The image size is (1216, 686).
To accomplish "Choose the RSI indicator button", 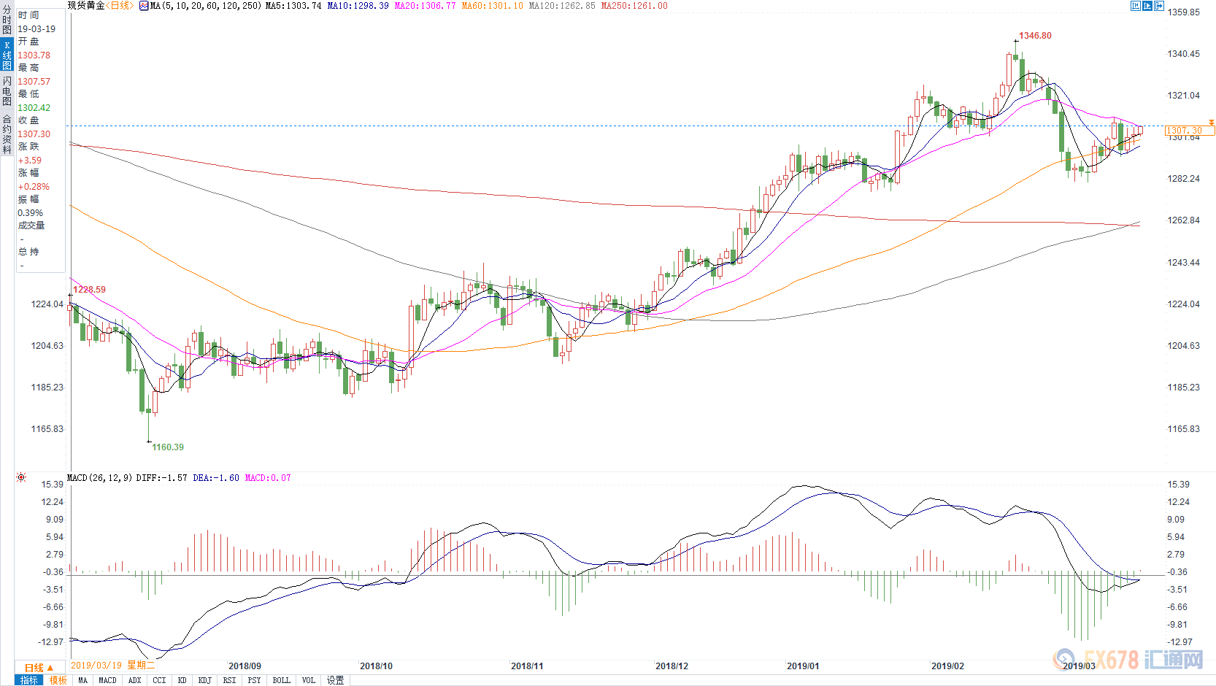I will pos(229,680).
